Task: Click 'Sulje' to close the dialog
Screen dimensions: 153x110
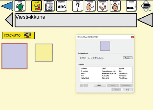Action: pyautogui.click(x=128, y=90)
